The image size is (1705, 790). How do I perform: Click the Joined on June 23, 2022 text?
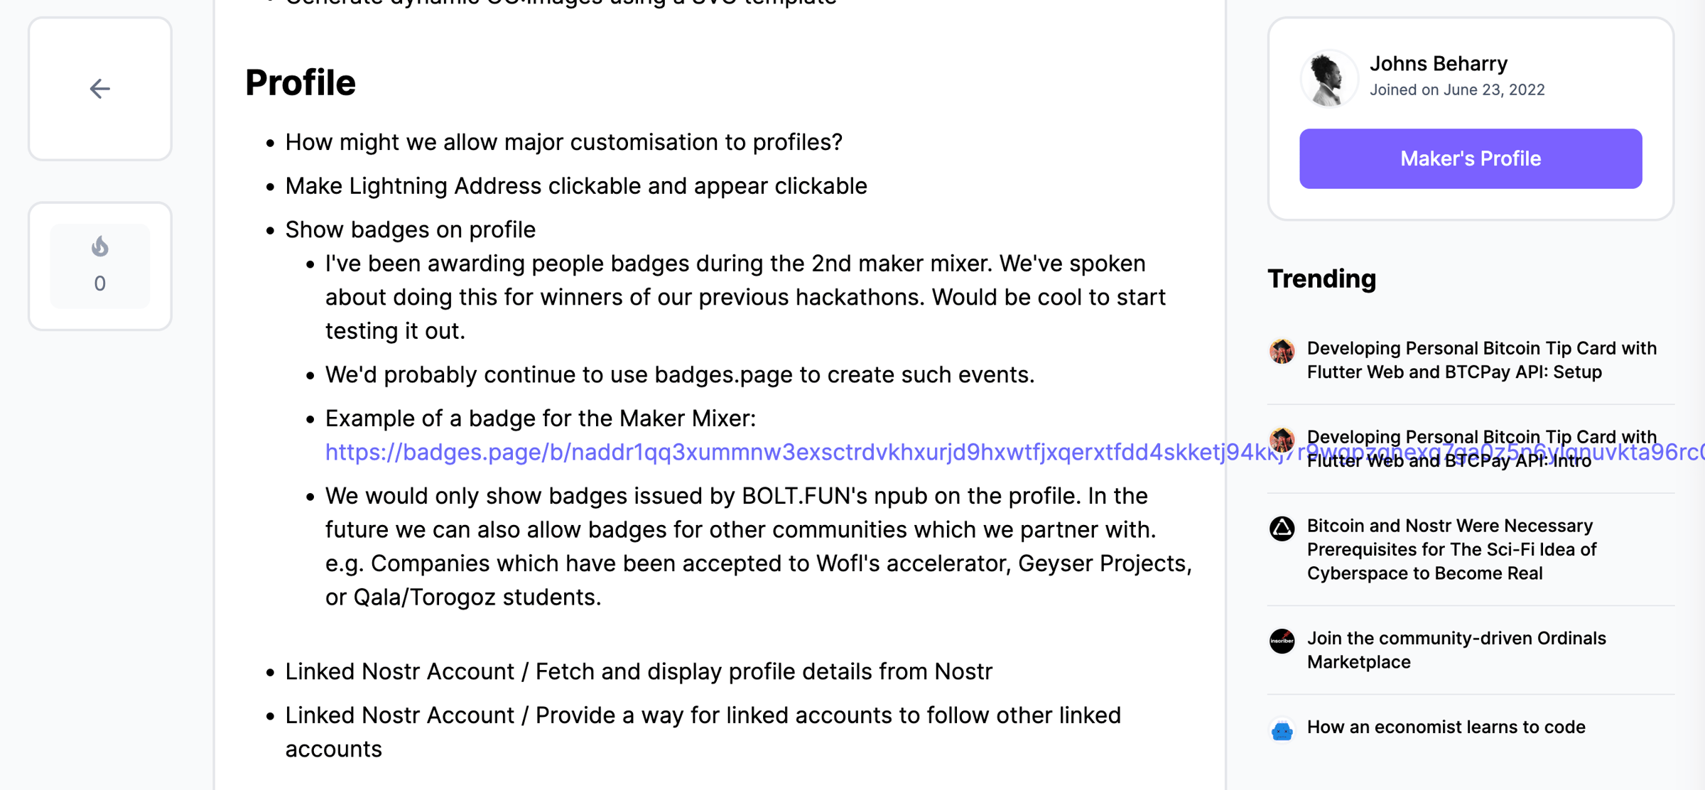click(x=1456, y=90)
